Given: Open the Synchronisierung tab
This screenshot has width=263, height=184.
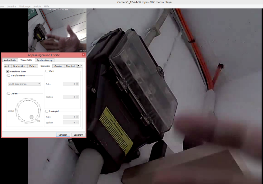Looking at the screenshot, I should pos(44,60).
